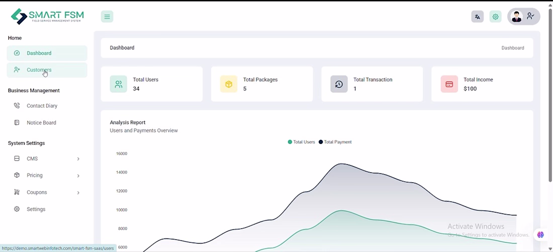This screenshot has width=553, height=252.
Task: Toggle the sidebar hamburger menu button
Action: 107,17
